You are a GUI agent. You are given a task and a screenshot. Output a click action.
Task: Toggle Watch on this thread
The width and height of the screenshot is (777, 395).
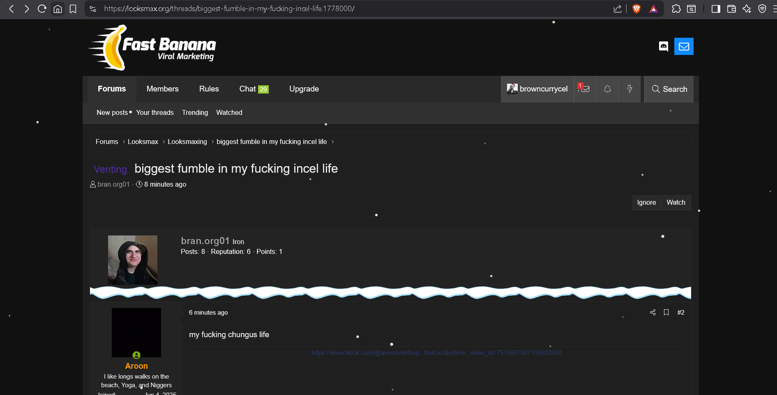pyautogui.click(x=676, y=203)
